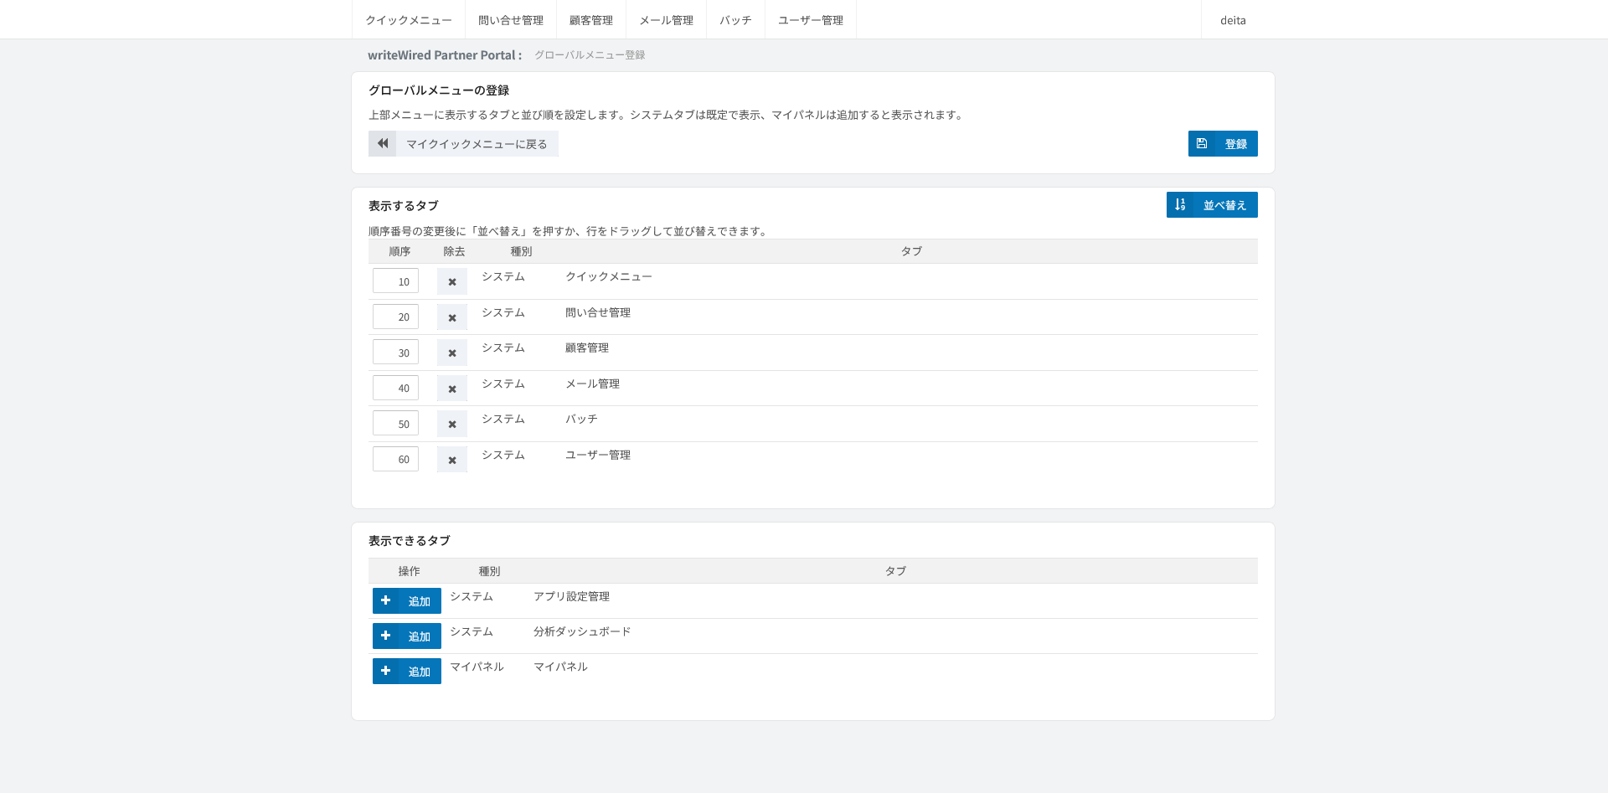
Task: Remove the メール管理 tab row
Action: 452,389
